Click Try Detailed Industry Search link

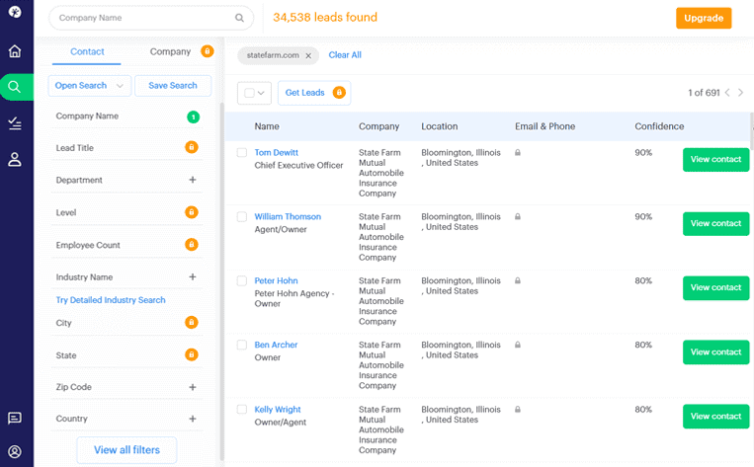111,300
